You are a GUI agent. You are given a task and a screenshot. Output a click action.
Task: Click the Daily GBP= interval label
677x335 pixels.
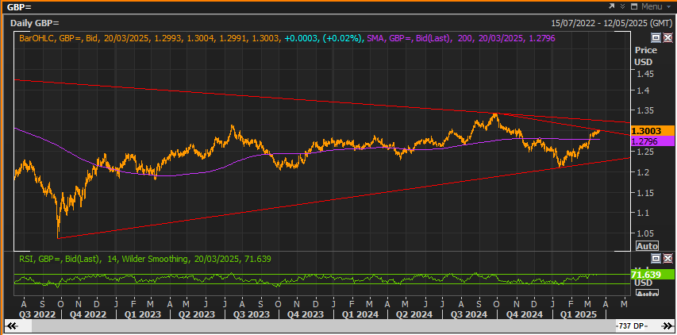click(x=35, y=23)
